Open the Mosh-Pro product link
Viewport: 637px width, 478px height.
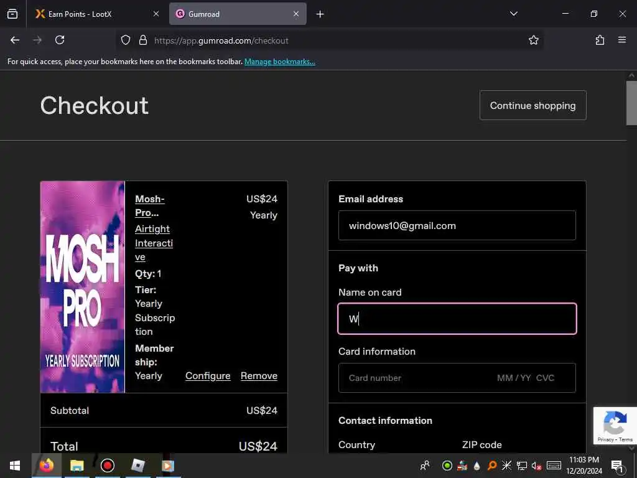[x=149, y=205]
